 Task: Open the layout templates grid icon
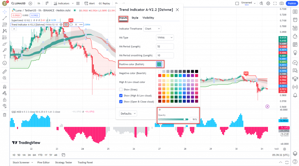click(x=78, y=4)
